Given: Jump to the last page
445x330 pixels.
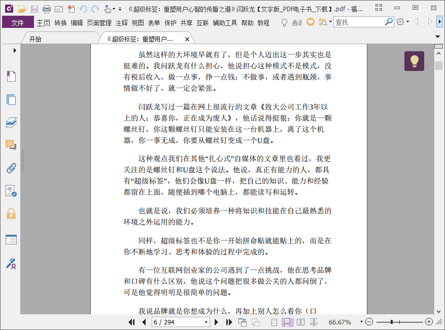Looking at the screenshot, I should pos(229,322).
